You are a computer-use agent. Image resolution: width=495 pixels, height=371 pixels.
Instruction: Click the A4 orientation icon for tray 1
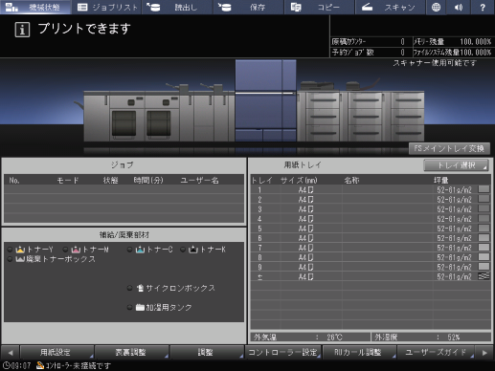[x=310, y=190]
